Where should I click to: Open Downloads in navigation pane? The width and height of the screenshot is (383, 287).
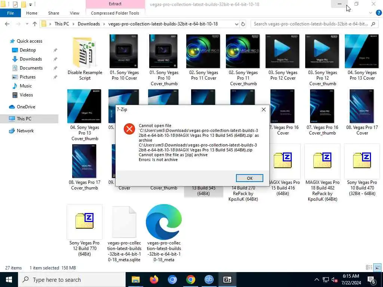point(31,59)
